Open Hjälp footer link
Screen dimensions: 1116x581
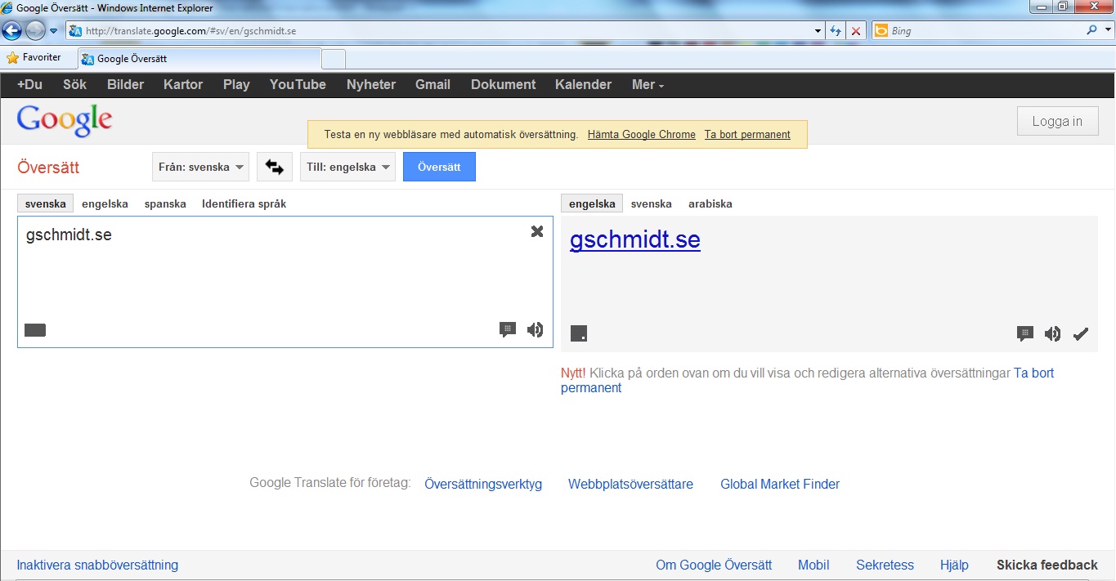coord(954,565)
